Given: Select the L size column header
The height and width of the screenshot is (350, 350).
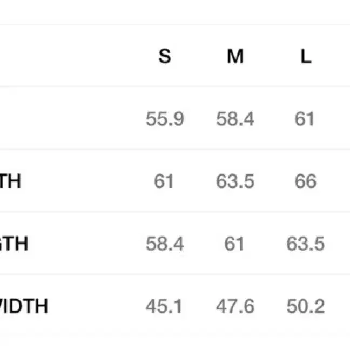Looking at the screenshot, I should click(306, 56).
